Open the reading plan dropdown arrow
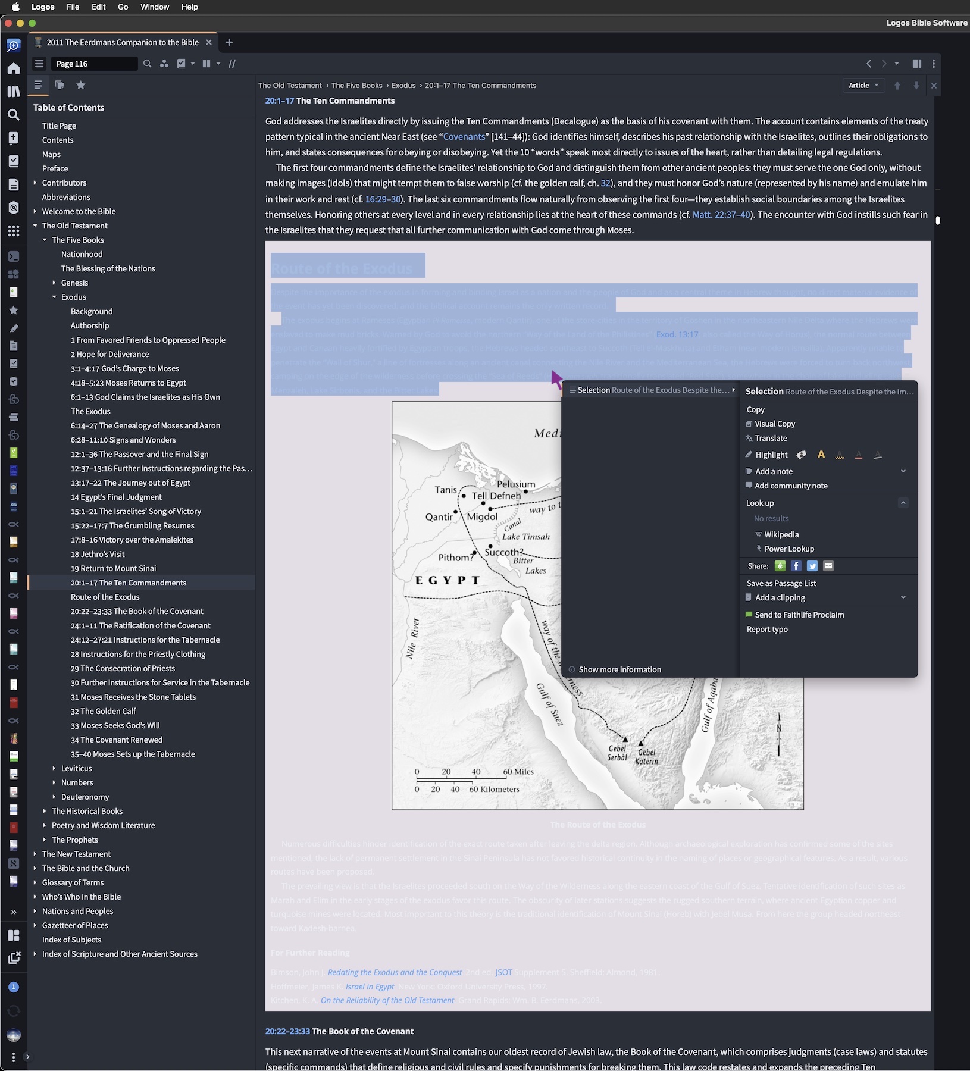This screenshot has height=1071, width=970. click(193, 64)
